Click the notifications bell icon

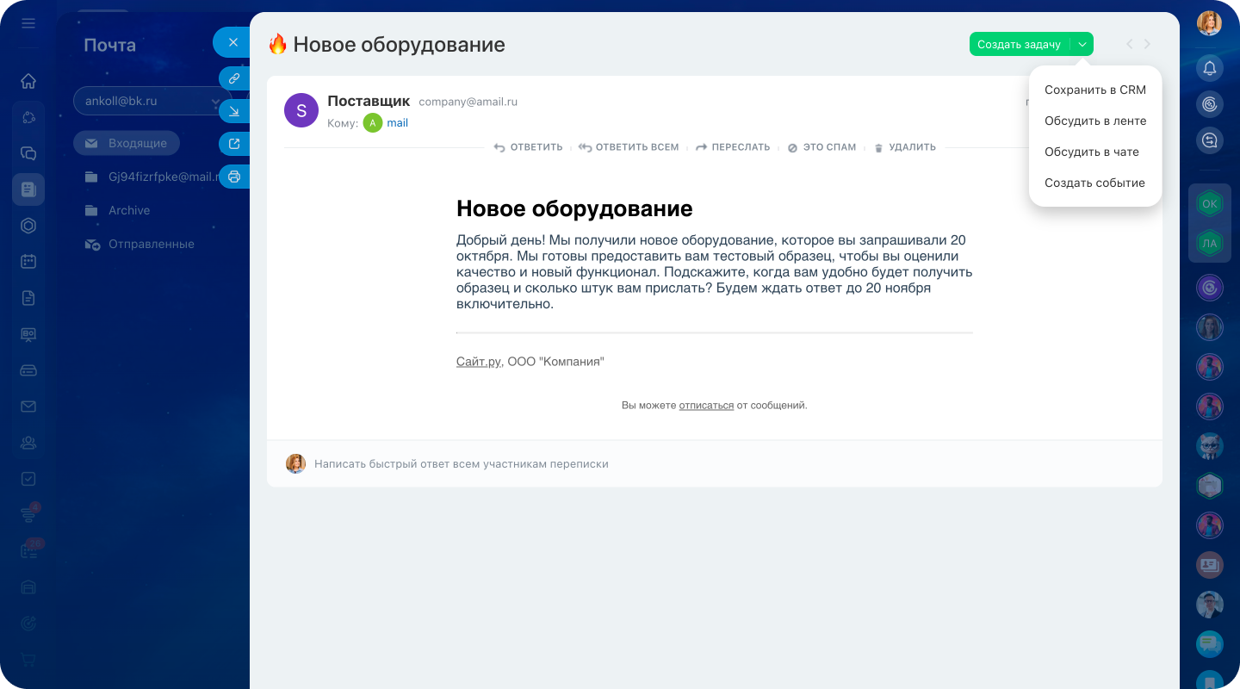pos(1210,68)
